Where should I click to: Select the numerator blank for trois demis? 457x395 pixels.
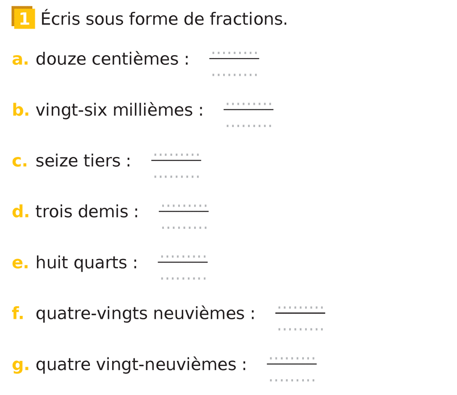(x=184, y=206)
